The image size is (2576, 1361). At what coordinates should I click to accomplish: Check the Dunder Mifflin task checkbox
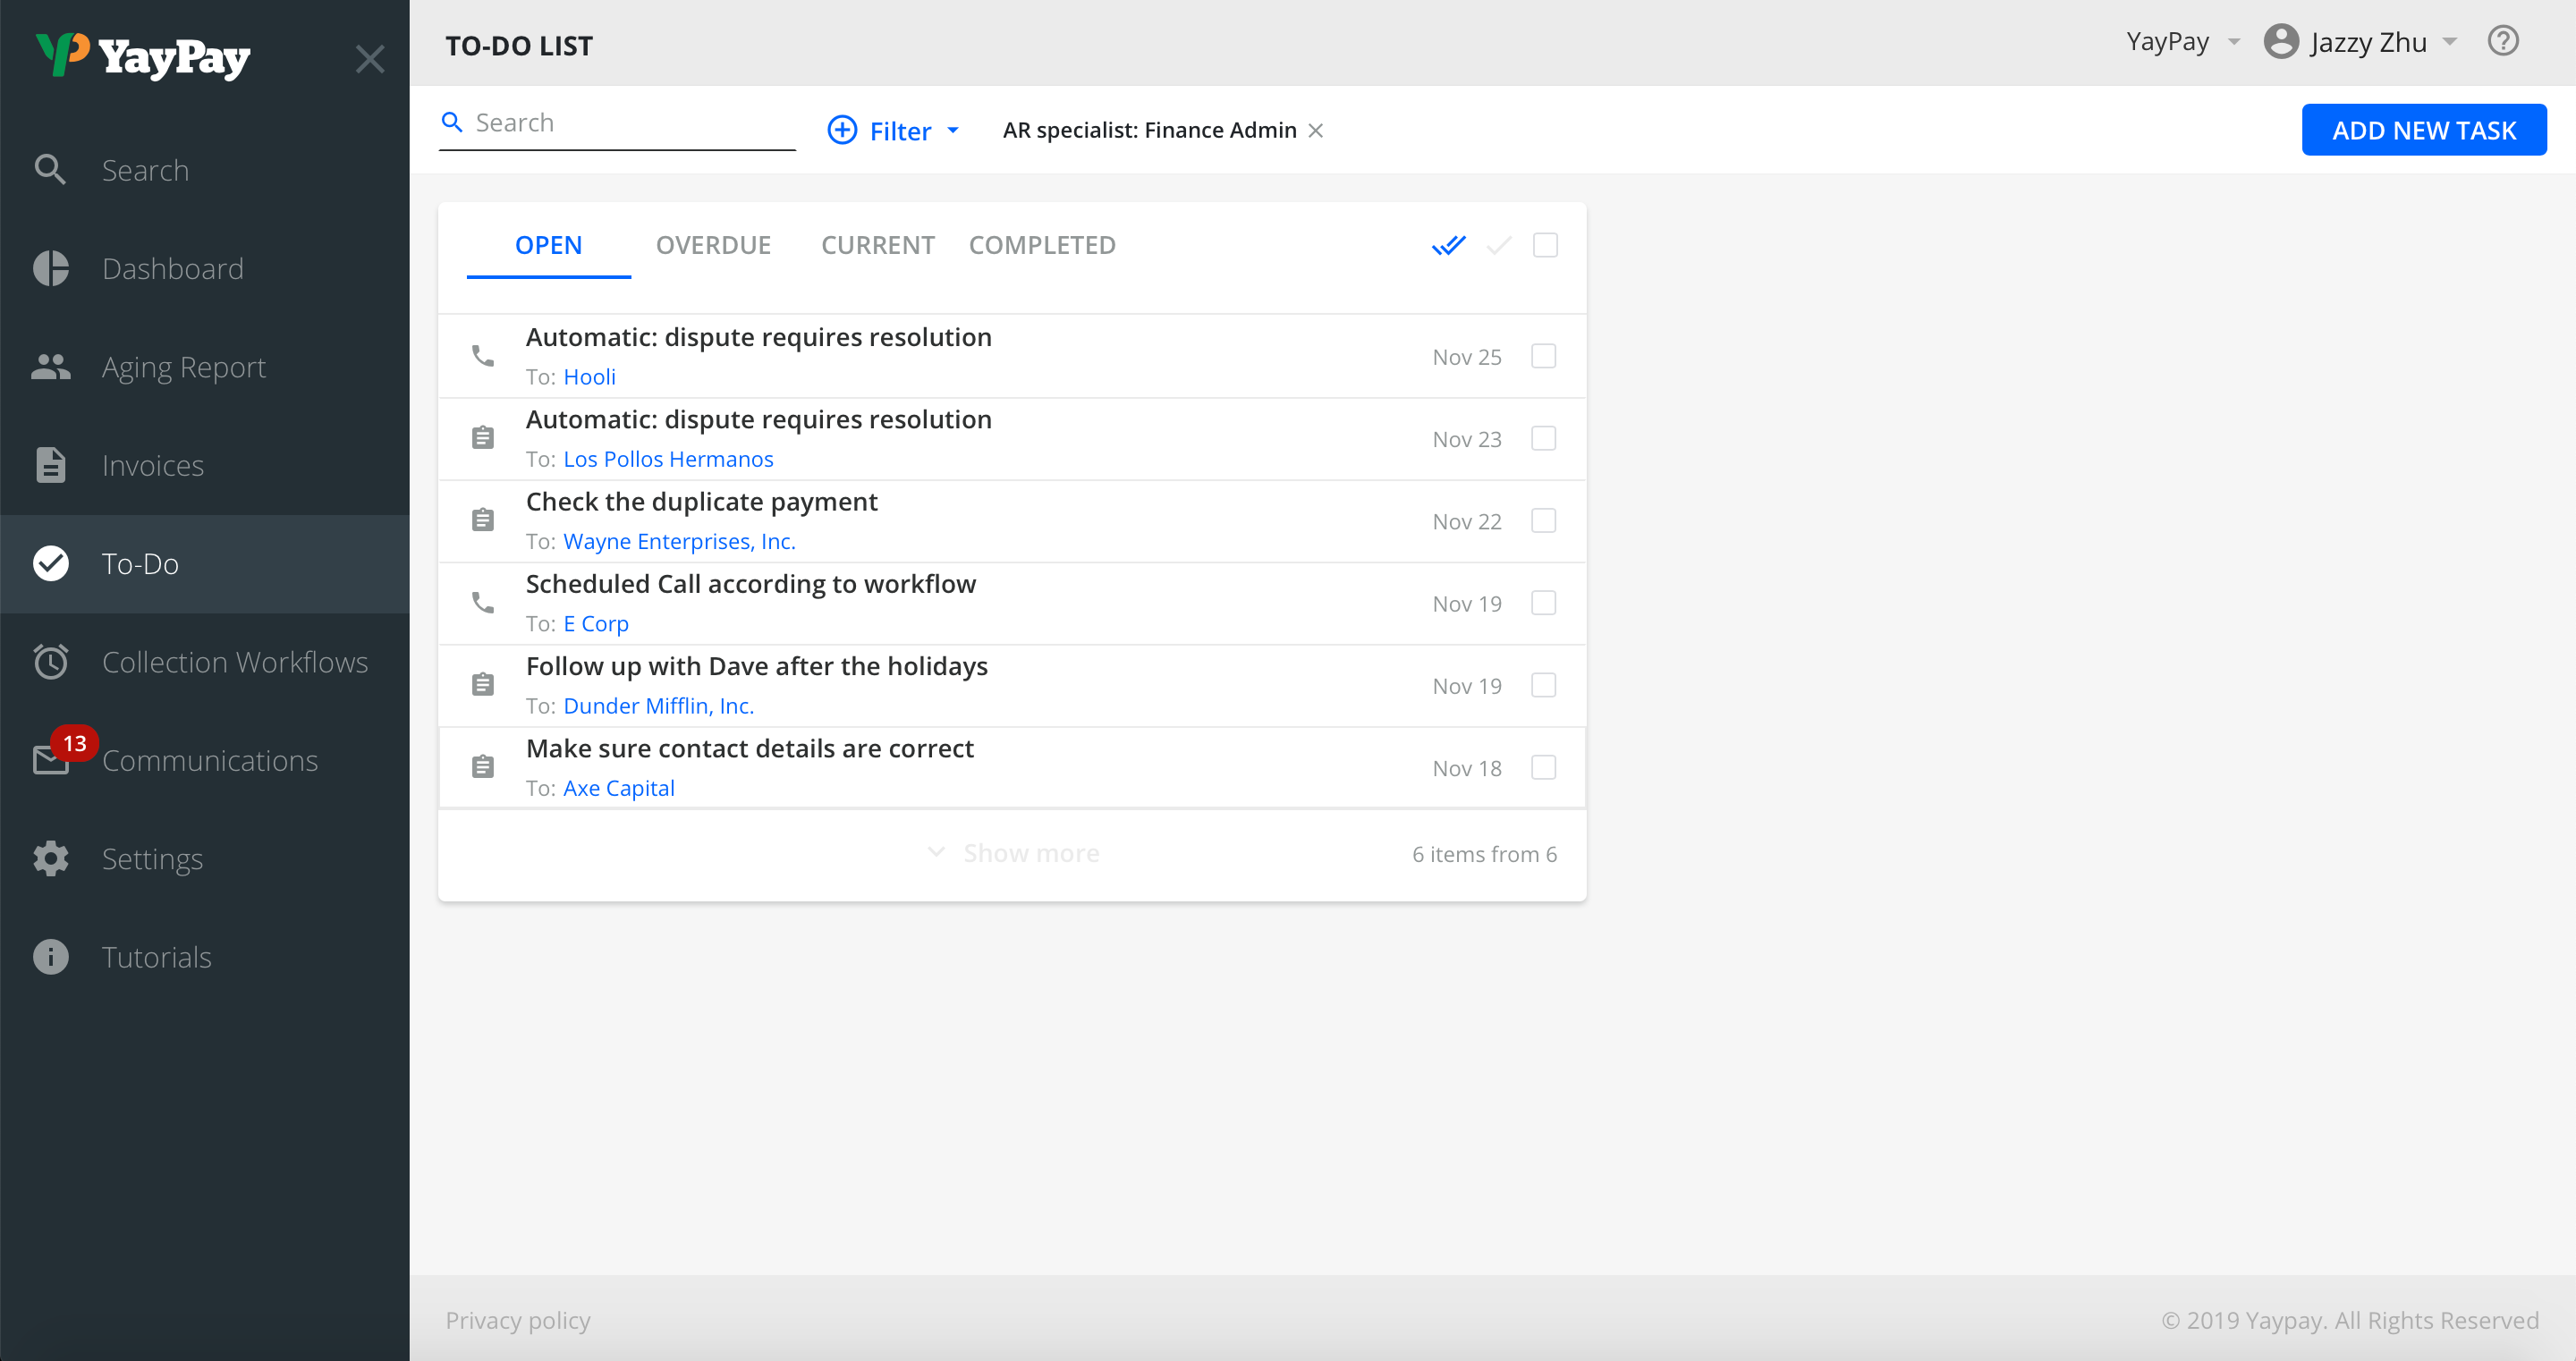click(1543, 685)
